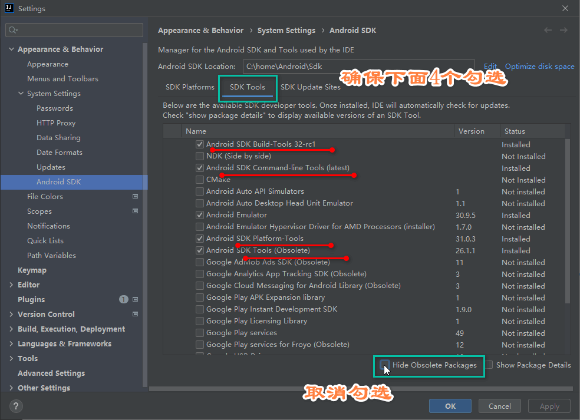Click the Plugins update count badge
Viewport: 580px width, 420px height.
point(124,299)
